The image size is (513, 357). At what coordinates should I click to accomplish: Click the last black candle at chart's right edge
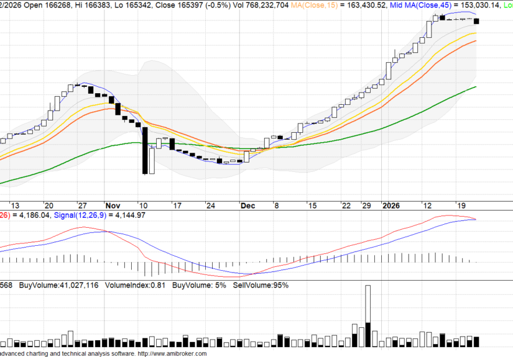click(476, 21)
